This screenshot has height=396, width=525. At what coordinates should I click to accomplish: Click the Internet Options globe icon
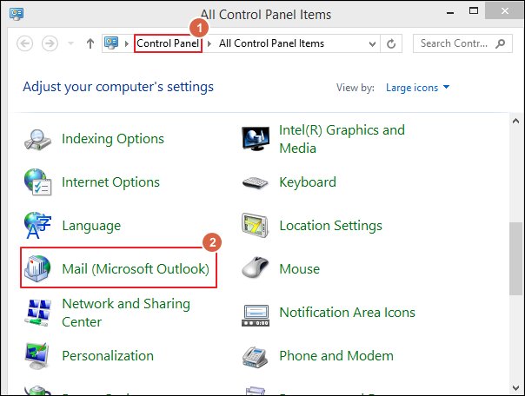[37, 182]
